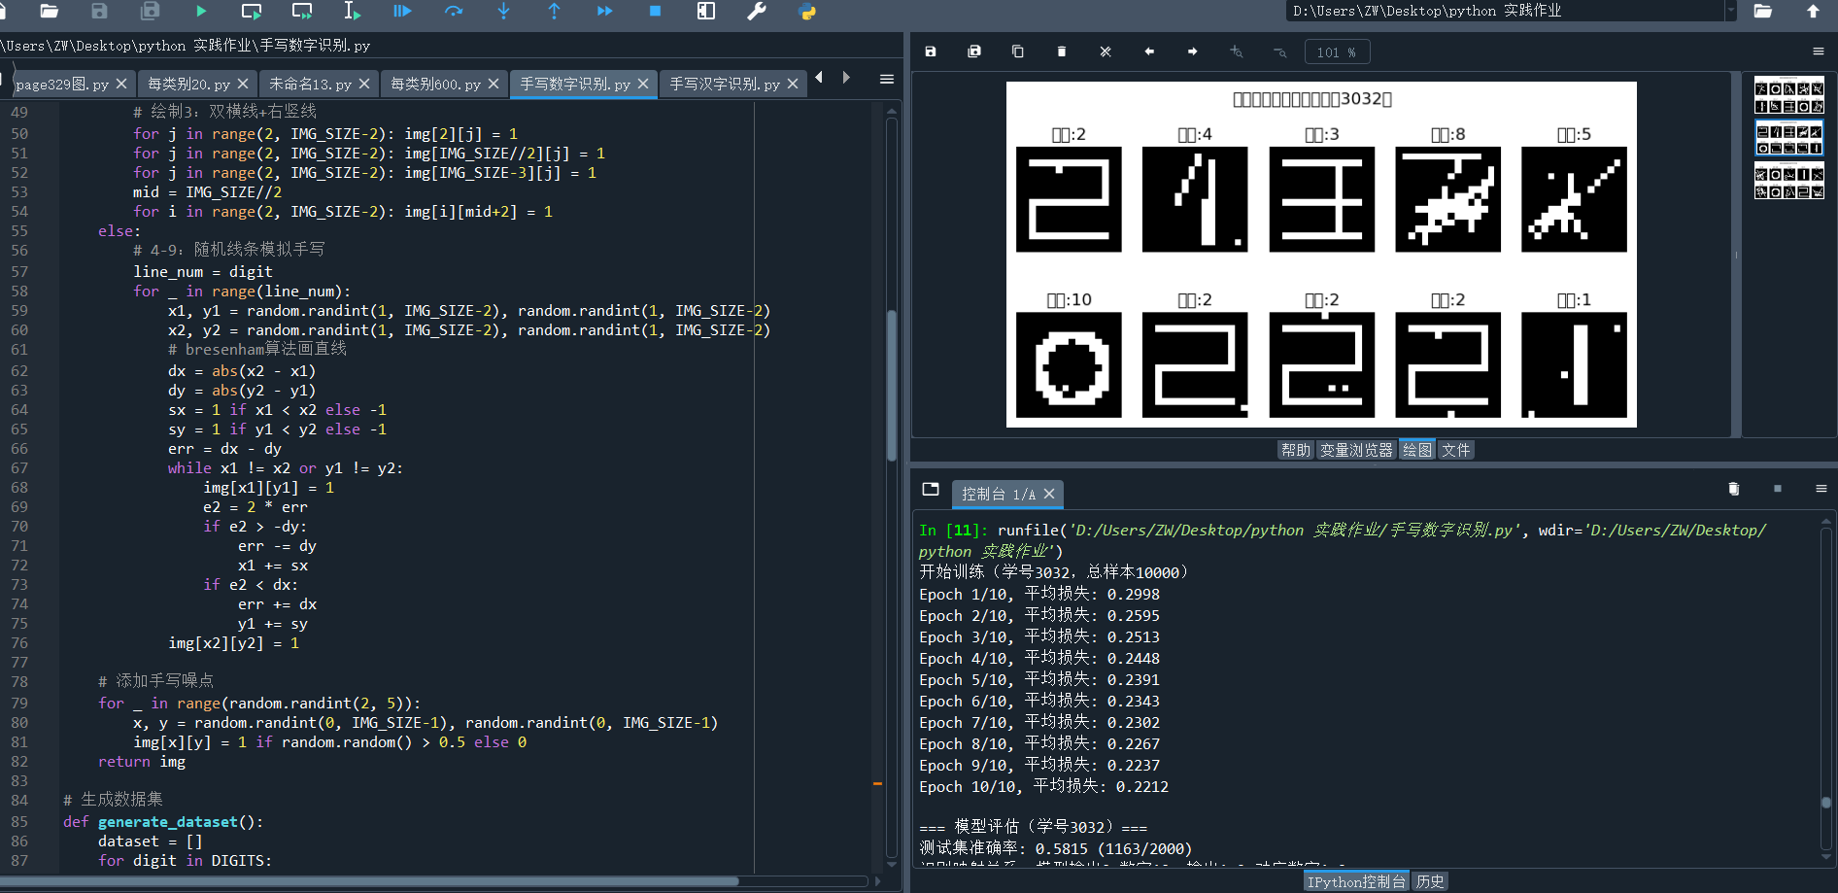
Task: Select the first plot thumbnail
Action: coord(1789,95)
